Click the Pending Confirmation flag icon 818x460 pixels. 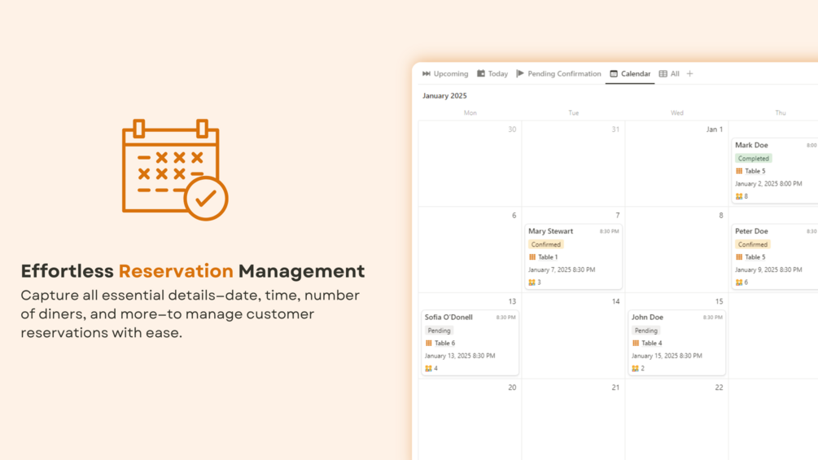[520, 73]
